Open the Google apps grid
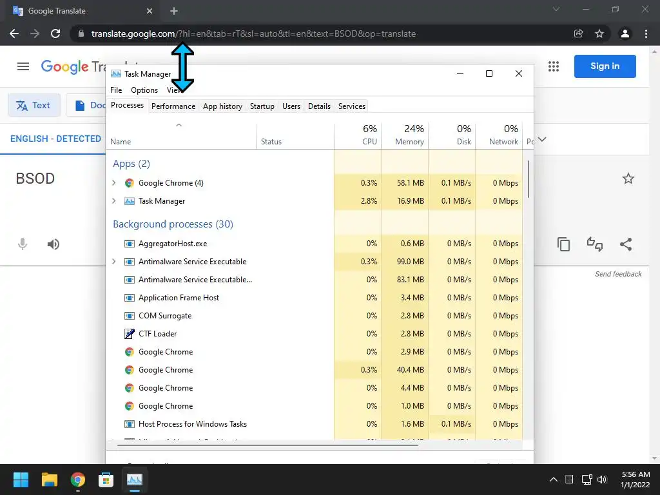Viewport: 660px width, 495px height. [x=554, y=66]
